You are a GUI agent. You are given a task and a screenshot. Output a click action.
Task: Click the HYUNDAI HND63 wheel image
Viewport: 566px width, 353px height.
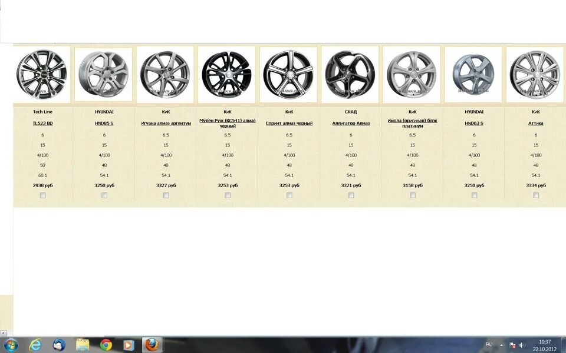point(473,75)
